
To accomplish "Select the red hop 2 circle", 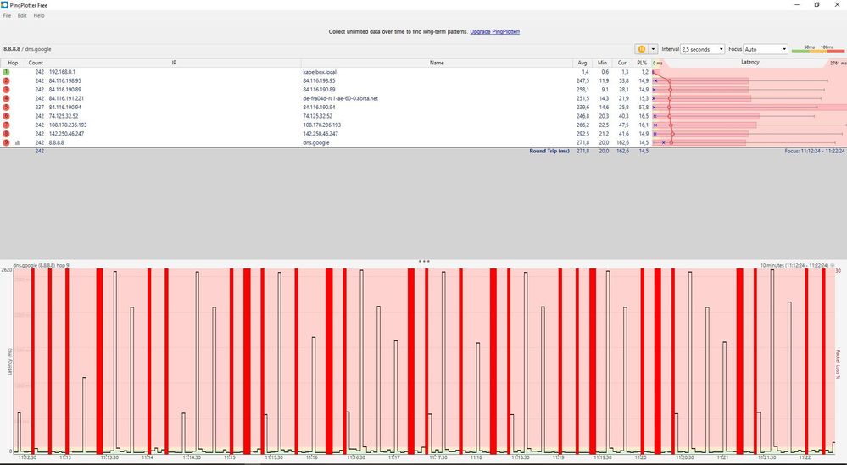I will (x=6, y=81).
